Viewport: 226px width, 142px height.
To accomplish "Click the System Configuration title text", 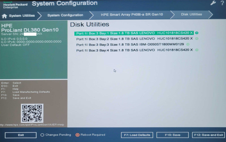I will click(65, 3).
